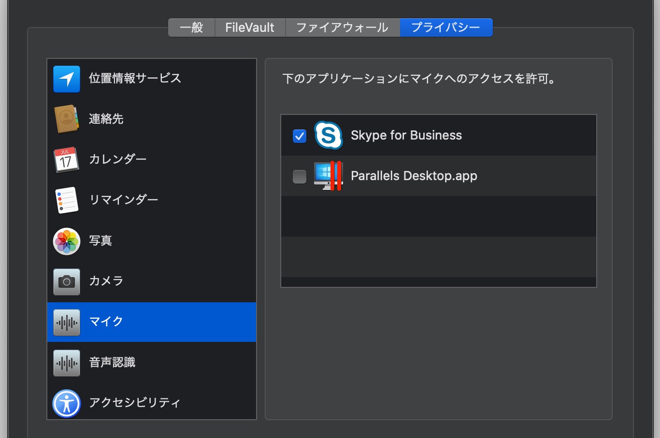The width and height of the screenshot is (660, 438).
Task: Switch to the 一般 tab
Action: pos(191,28)
